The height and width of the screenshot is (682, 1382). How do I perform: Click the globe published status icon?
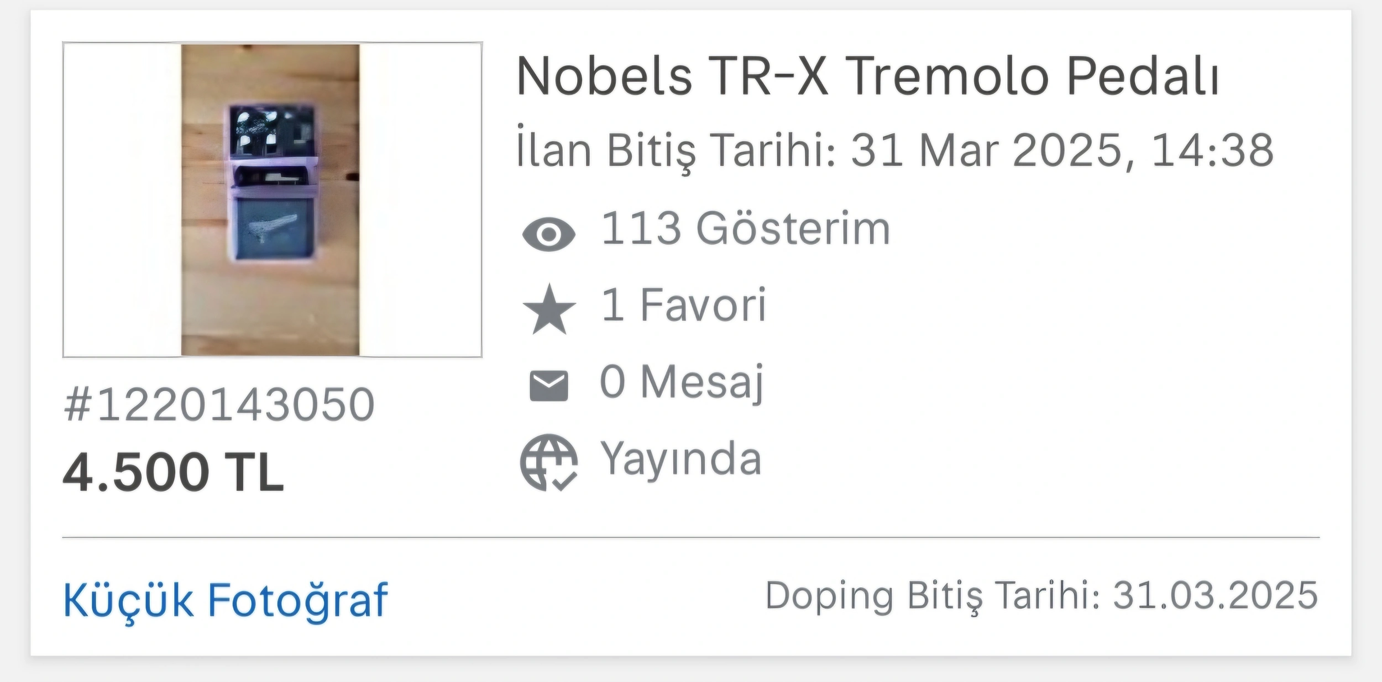548,463
